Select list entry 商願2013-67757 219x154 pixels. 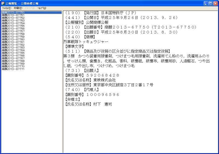click(x=13, y=31)
